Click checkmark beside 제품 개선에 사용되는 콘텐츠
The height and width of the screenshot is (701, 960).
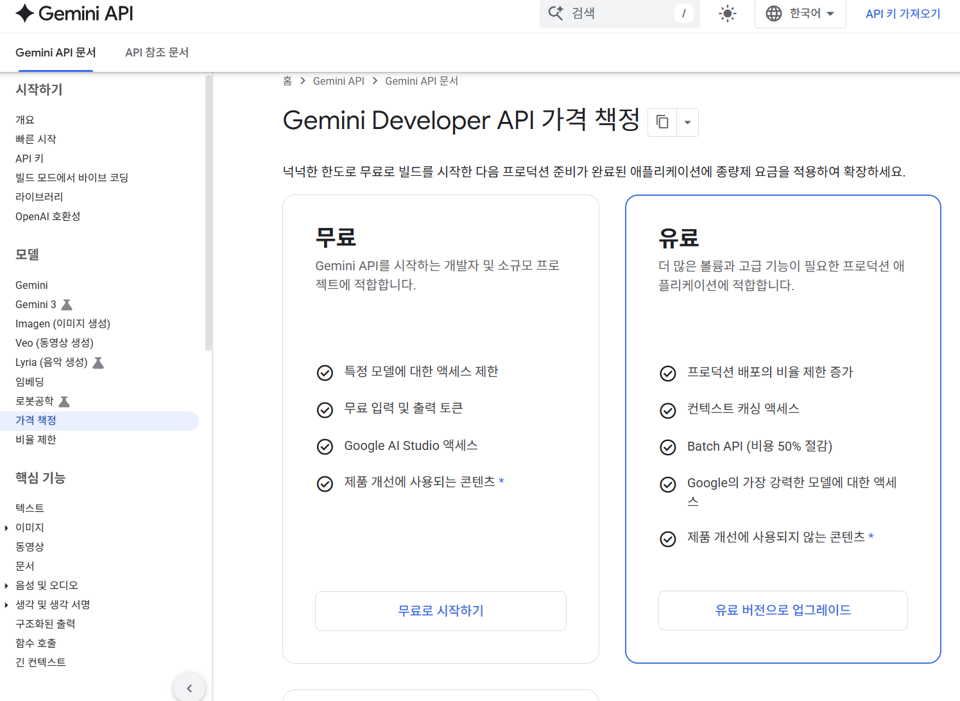click(325, 483)
